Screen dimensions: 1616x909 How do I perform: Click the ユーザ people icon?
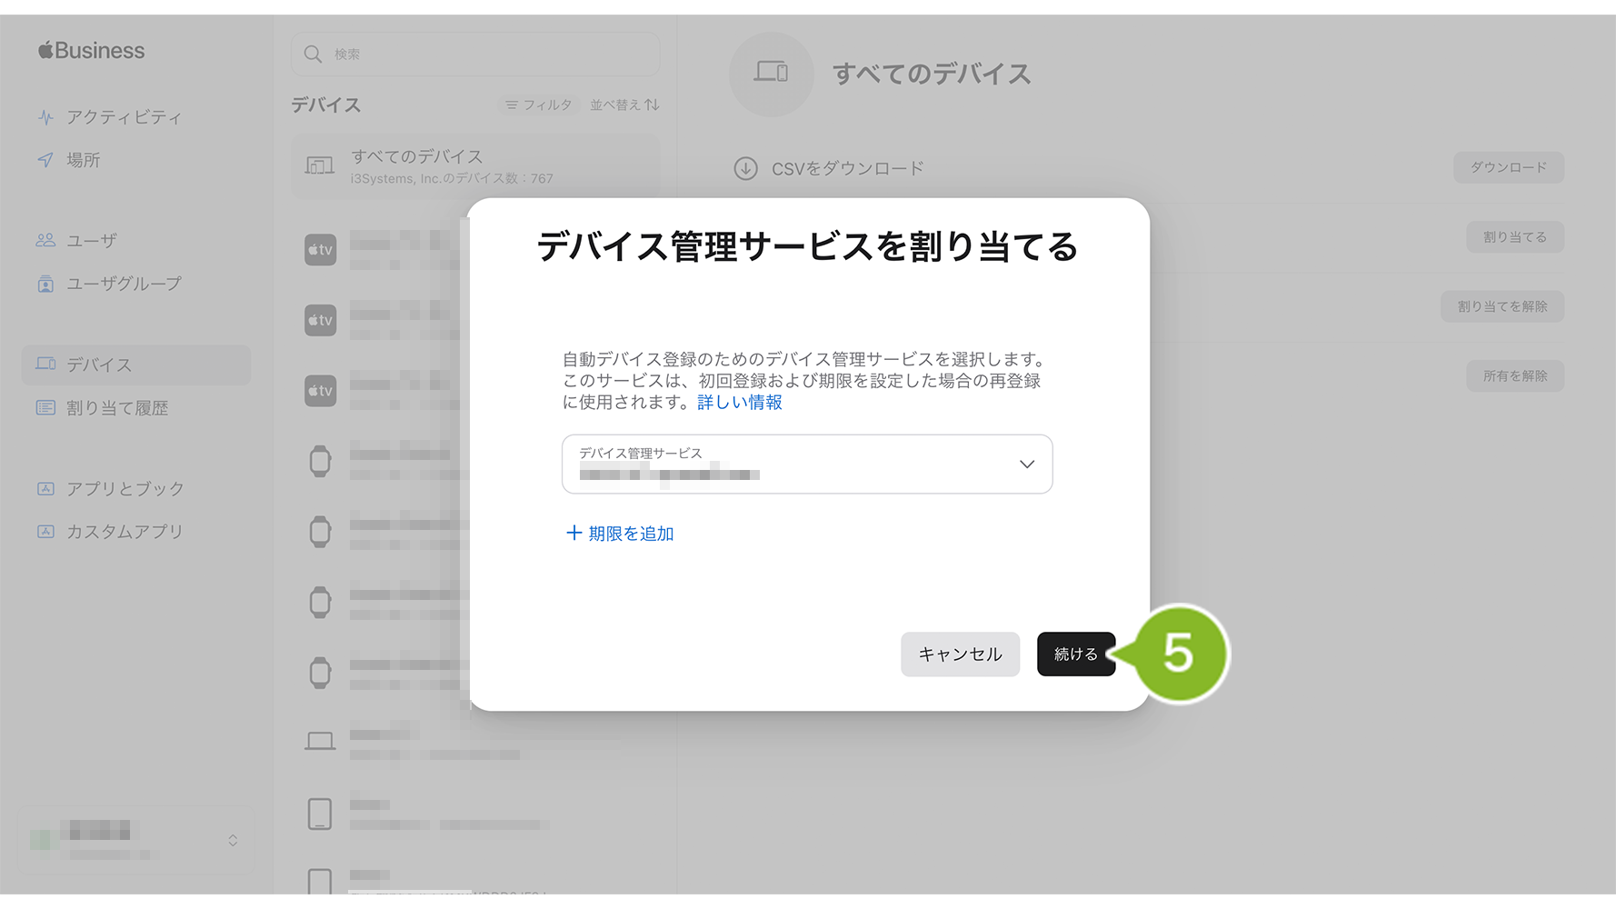(x=45, y=240)
